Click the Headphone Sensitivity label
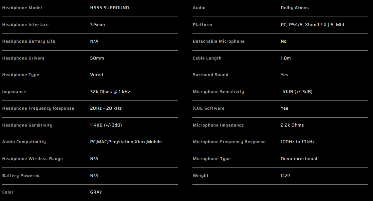Screen dimensions: 373x201 [x=27, y=125]
